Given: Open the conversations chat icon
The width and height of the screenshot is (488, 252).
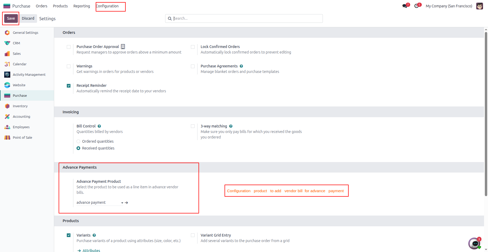Looking at the screenshot, I should point(405,6).
